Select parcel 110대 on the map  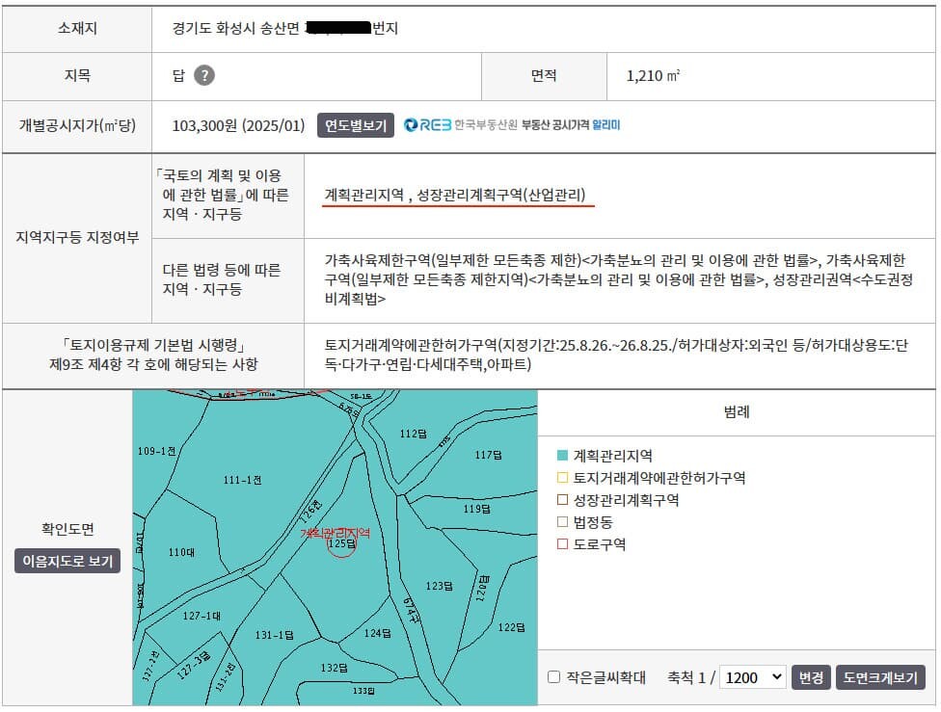[x=181, y=552]
